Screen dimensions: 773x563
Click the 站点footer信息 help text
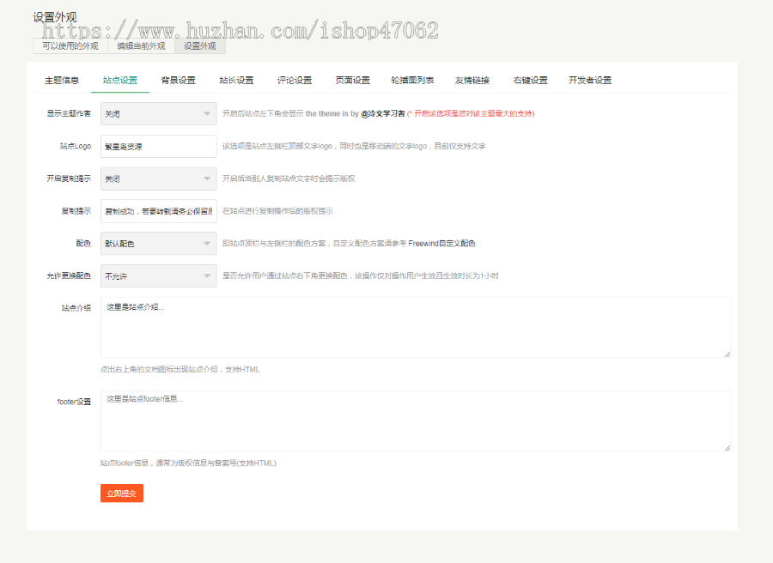pyautogui.click(x=188, y=463)
